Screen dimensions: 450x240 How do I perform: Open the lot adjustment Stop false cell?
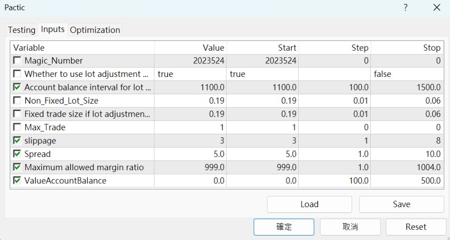[407, 74]
